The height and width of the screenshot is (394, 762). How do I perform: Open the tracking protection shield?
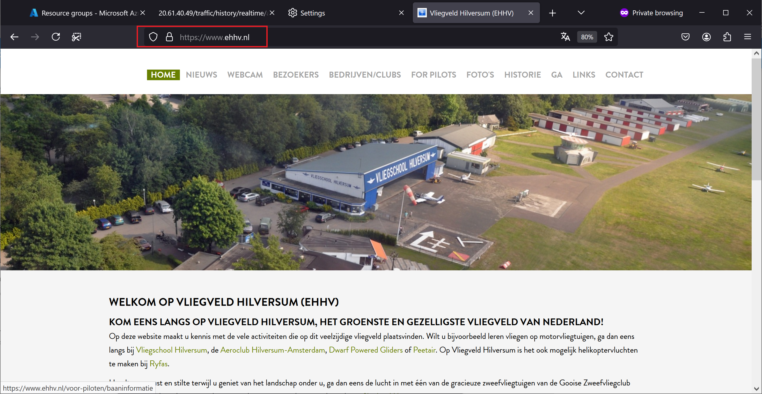click(x=153, y=37)
